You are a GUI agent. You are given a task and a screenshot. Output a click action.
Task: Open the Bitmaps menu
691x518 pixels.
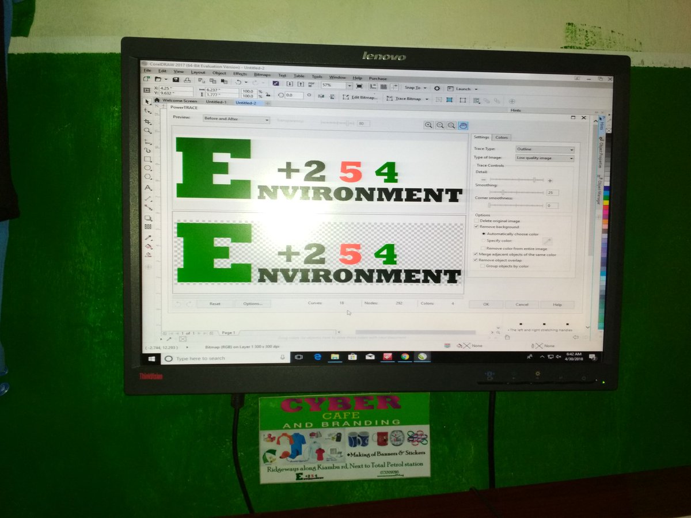tap(262, 75)
